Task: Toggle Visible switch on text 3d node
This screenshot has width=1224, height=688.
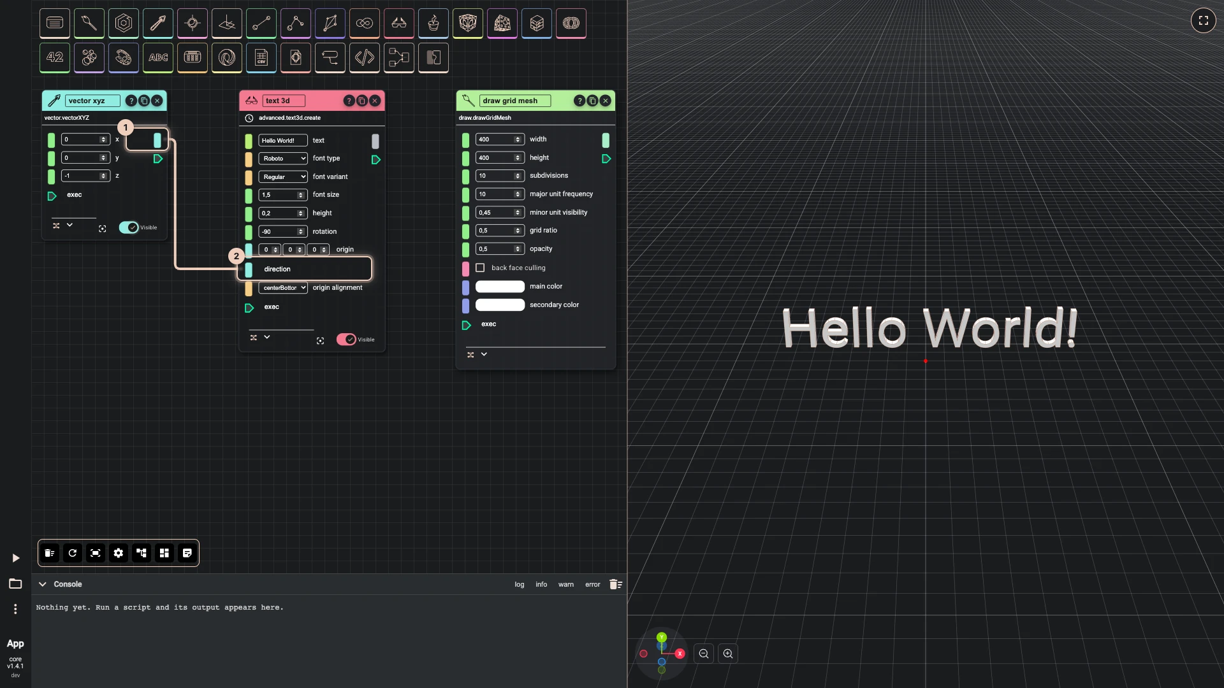Action: (x=346, y=340)
